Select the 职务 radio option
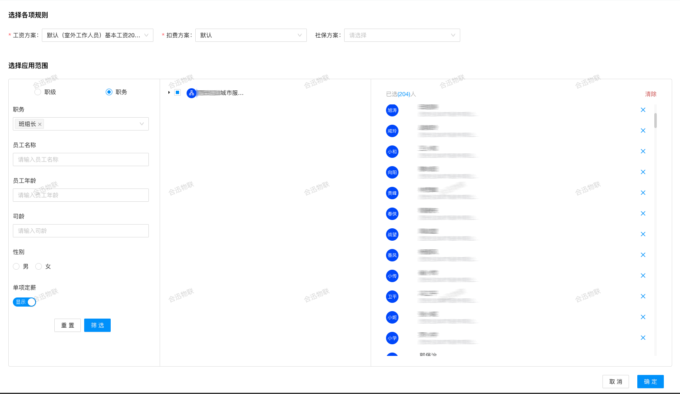The image size is (680, 394). pos(109,92)
